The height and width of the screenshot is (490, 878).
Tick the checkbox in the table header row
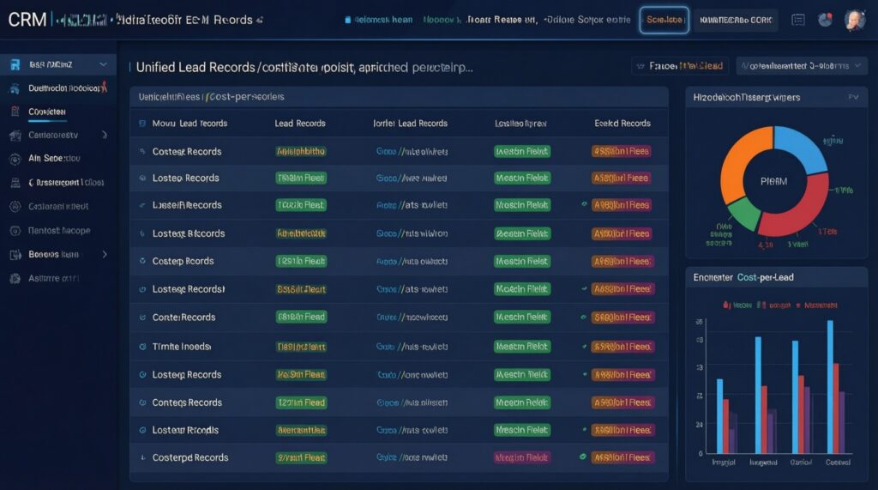coord(141,124)
